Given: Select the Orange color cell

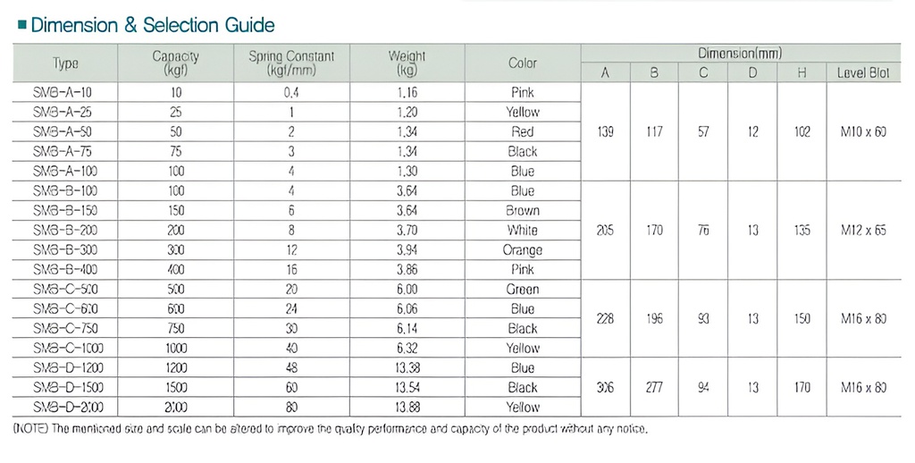Looking at the screenshot, I should pyautogui.click(x=523, y=250).
